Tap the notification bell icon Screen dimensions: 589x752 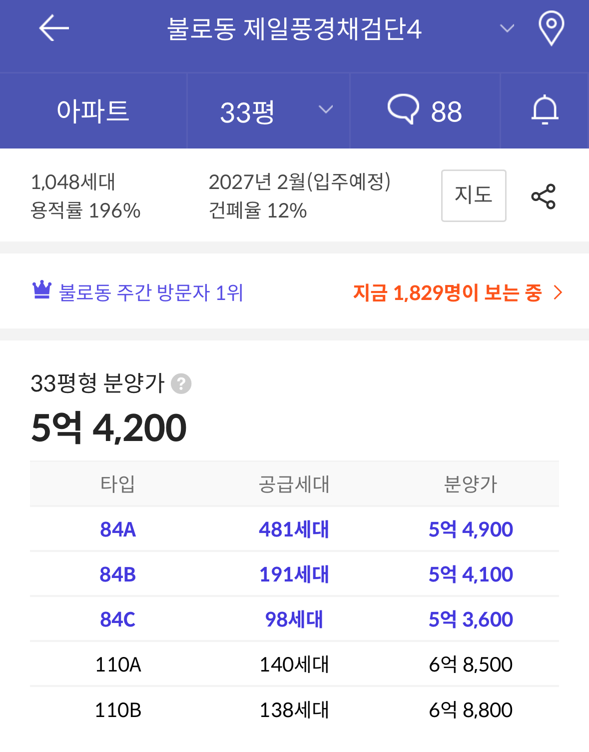[545, 110]
